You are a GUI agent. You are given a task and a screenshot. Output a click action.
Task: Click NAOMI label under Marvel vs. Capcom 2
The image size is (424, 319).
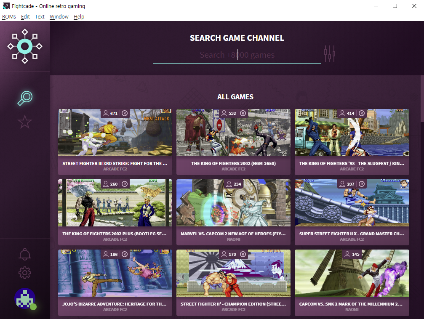(233, 239)
